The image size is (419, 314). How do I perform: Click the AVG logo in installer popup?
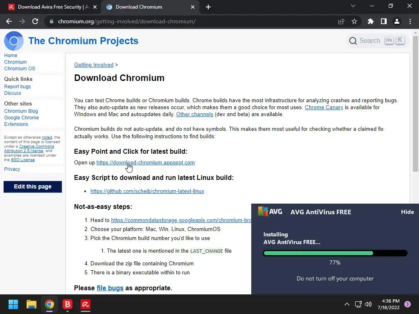[x=270, y=211]
